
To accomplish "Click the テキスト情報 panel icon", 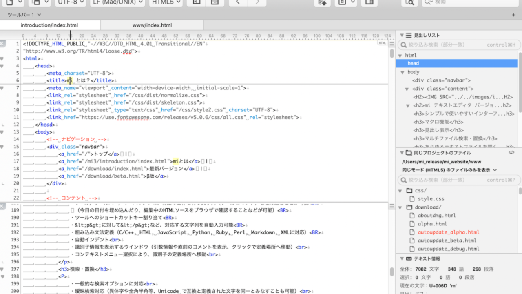I will (409, 259).
